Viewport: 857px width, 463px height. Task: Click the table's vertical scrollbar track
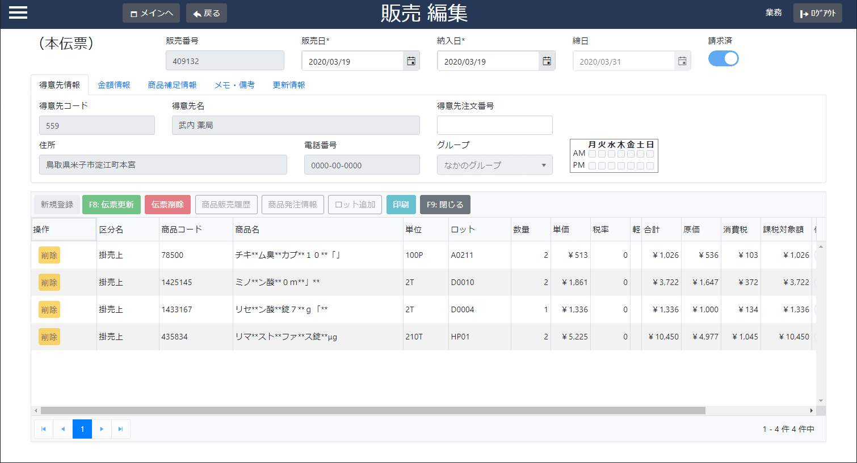point(821,324)
